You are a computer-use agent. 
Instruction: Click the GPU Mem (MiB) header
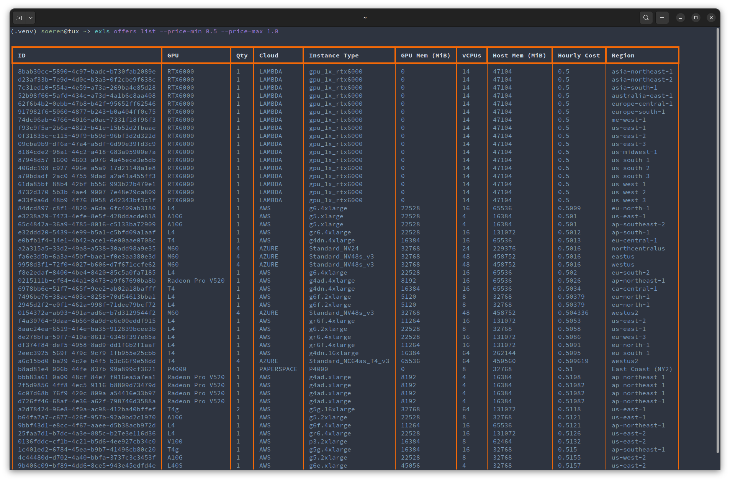coord(426,56)
